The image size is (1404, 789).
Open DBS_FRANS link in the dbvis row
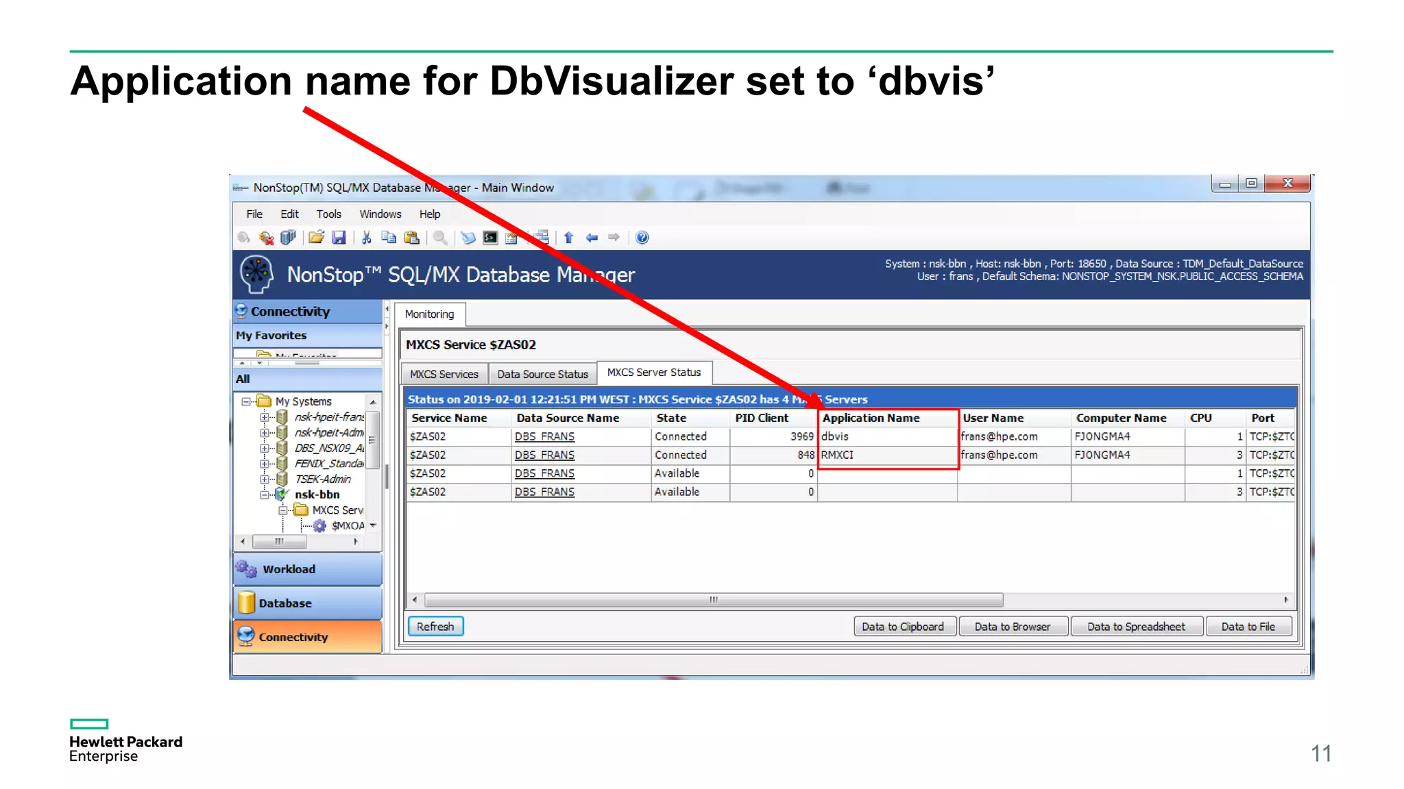[544, 436]
